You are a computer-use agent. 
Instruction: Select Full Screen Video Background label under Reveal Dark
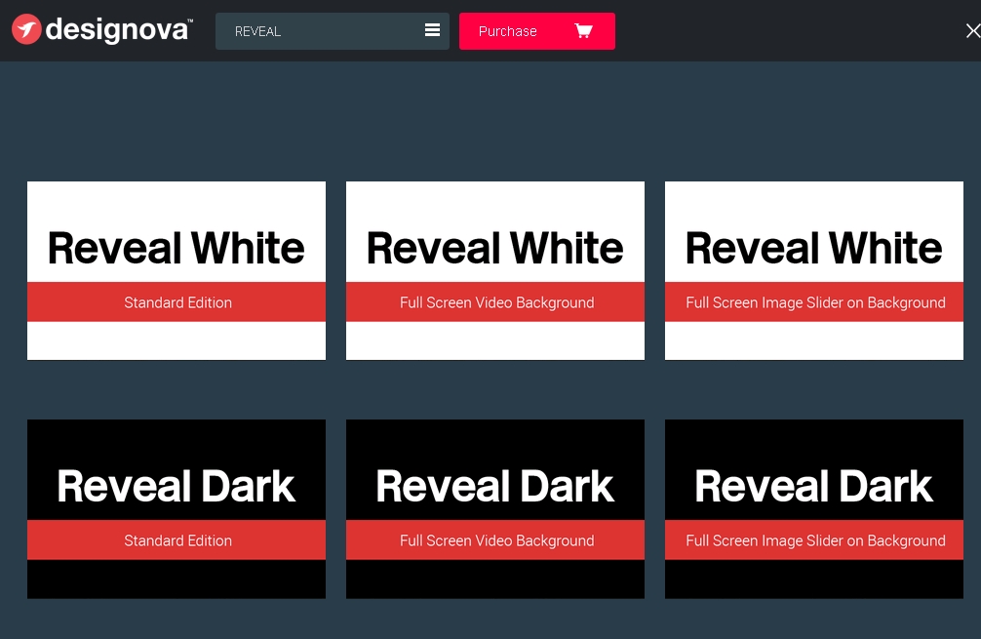[496, 540]
